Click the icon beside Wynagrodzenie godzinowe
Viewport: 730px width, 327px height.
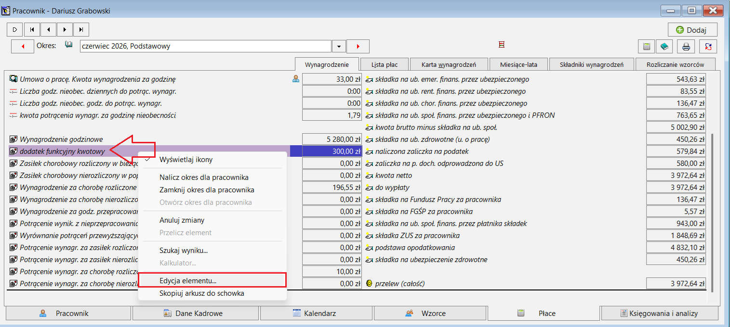[13, 139]
